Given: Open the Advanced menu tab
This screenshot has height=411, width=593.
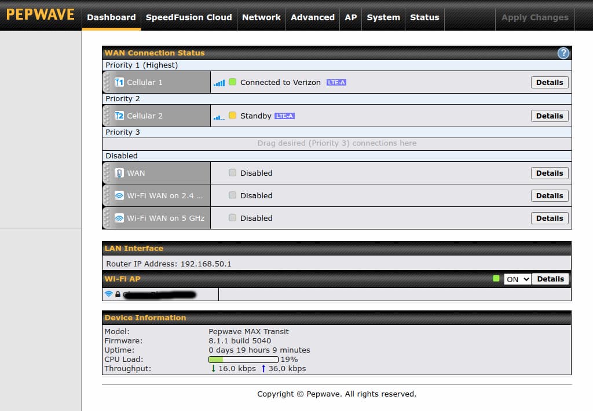Looking at the screenshot, I should [x=312, y=17].
